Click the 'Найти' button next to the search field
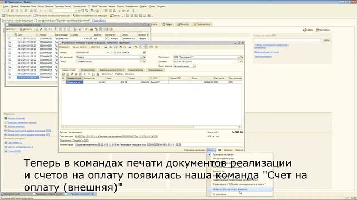357x200 pixels. (326, 40)
